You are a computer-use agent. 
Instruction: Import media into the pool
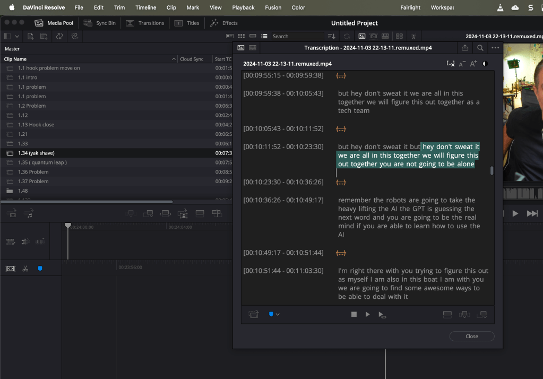point(30,36)
